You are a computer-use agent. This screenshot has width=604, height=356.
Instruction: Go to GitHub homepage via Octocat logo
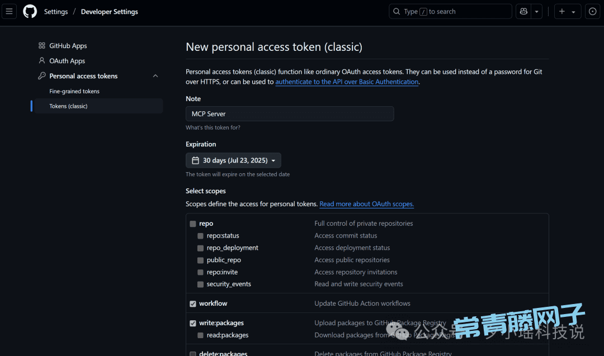(x=30, y=12)
